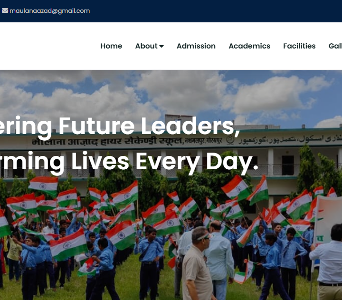The height and width of the screenshot is (300, 342).
Task: Click the "Lives Every Day." heading line
Action: coord(165,161)
